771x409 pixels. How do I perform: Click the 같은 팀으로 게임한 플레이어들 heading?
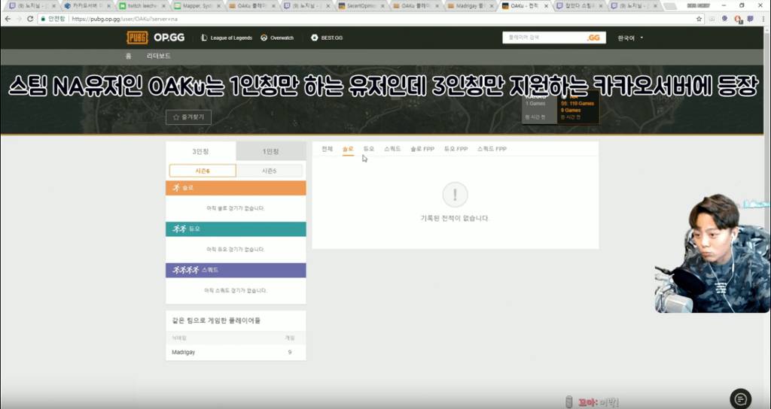click(216, 320)
